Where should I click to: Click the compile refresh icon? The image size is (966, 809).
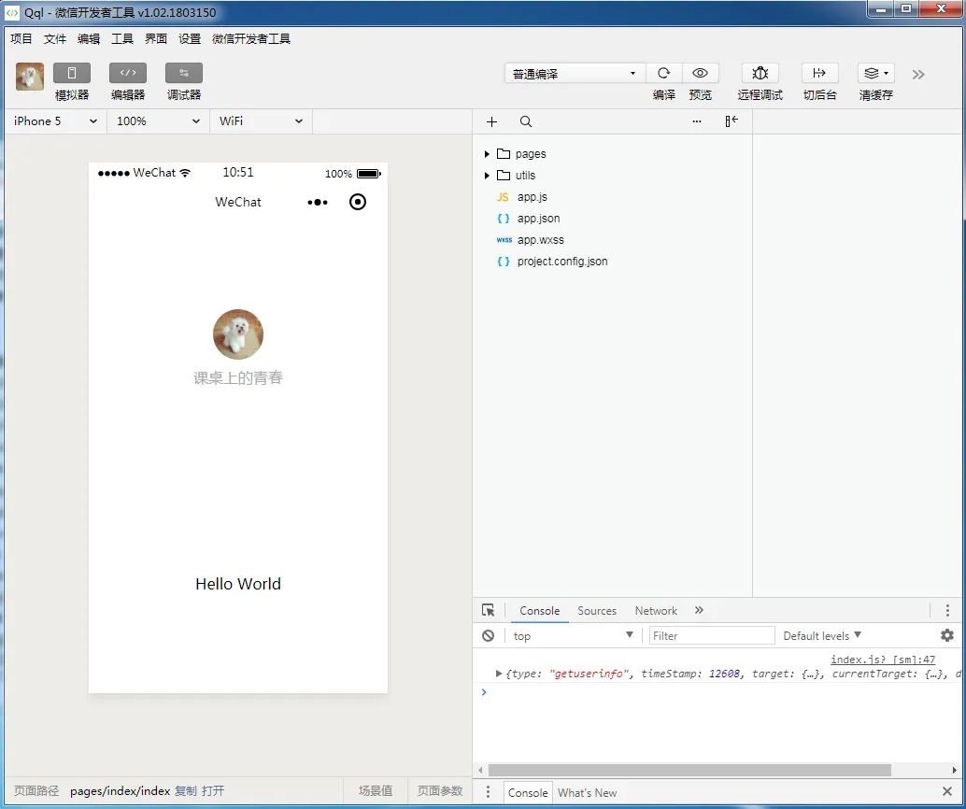664,74
